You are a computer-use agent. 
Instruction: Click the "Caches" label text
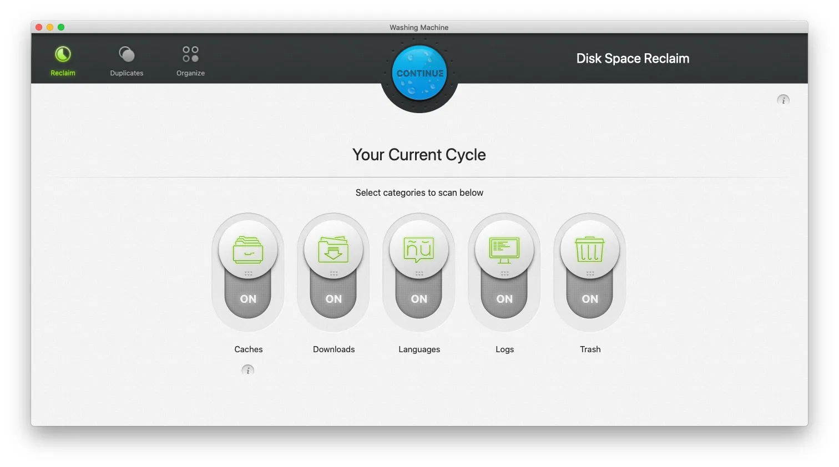(x=249, y=349)
